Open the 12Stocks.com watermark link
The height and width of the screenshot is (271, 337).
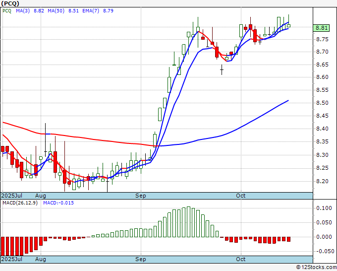point(316,267)
